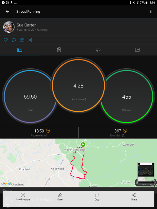
Task: Choose Draw in the screenshot toolbar
Action: pyautogui.click(x=60, y=197)
